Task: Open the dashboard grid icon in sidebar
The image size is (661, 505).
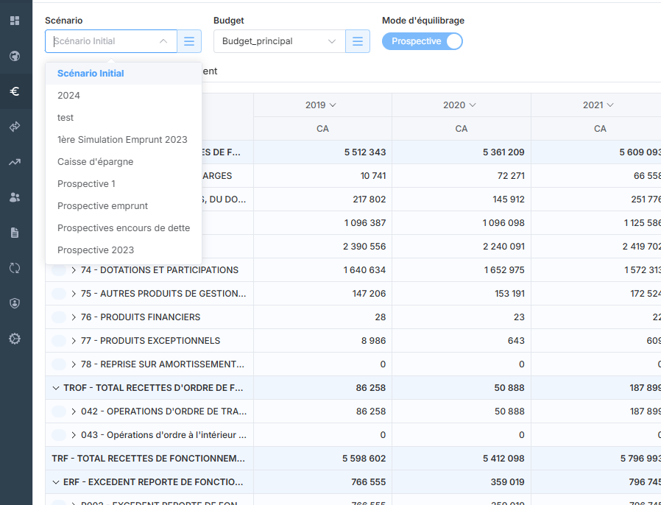Action: point(15,21)
